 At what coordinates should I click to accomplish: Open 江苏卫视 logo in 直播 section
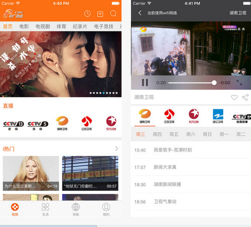click(x=87, y=123)
